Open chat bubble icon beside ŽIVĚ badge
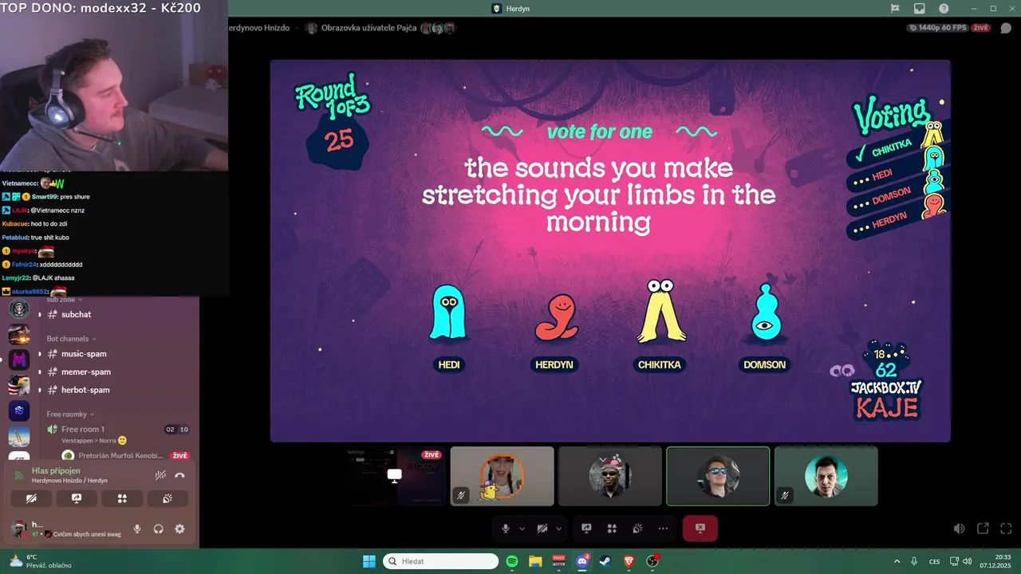Image resolution: width=1021 pixels, height=574 pixels. coord(1006,28)
